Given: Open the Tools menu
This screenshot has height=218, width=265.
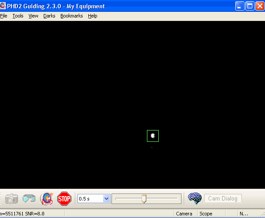Looking at the screenshot, I should pos(18,16).
